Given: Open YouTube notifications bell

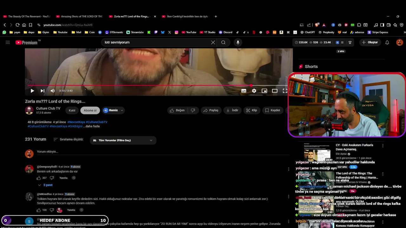Looking at the screenshot, I should pyautogui.click(x=387, y=42).
